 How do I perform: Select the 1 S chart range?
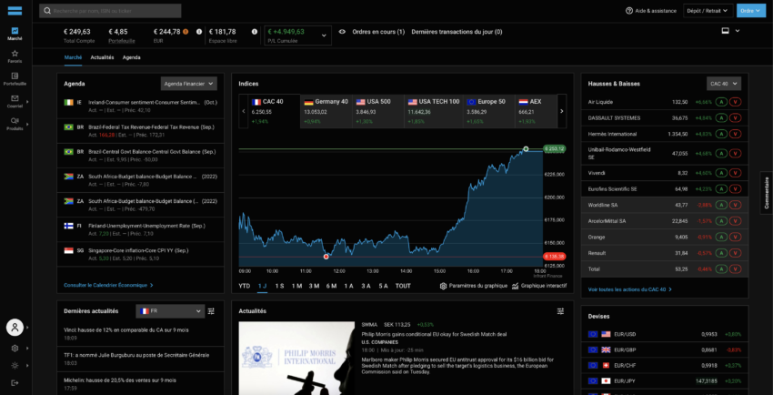[x=279, y=286]
